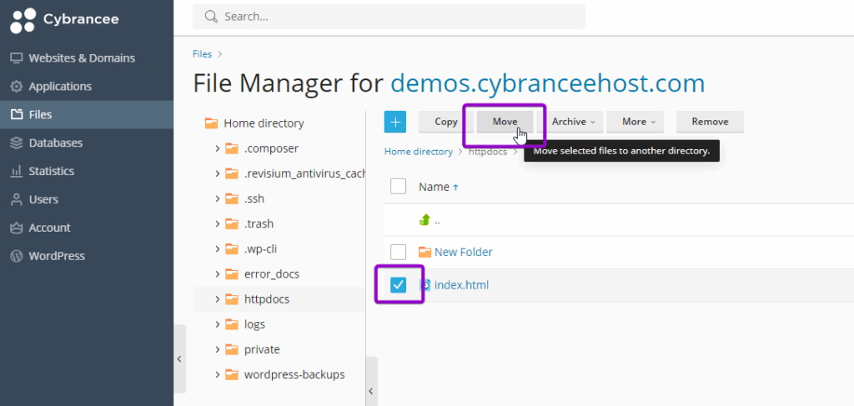Check the New Folder checkbox
The height and width of the screenshot is (406, 854).
(398, 252)
